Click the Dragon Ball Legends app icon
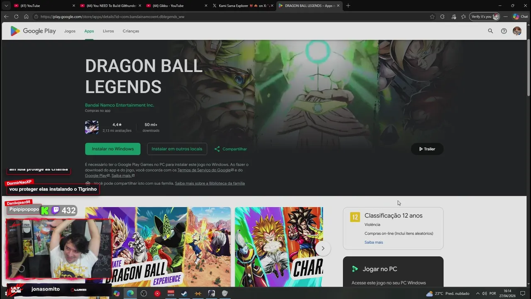 click(92, 127)
